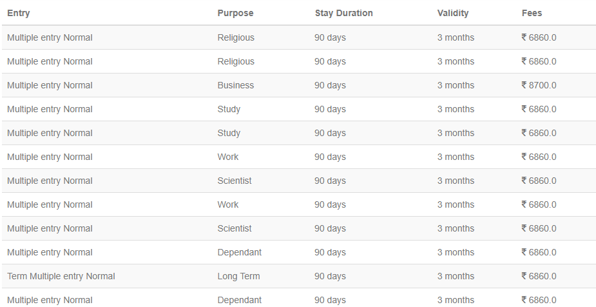
Task: Click 3 months validity in Long Term row
Action: [x=456, y=276]
